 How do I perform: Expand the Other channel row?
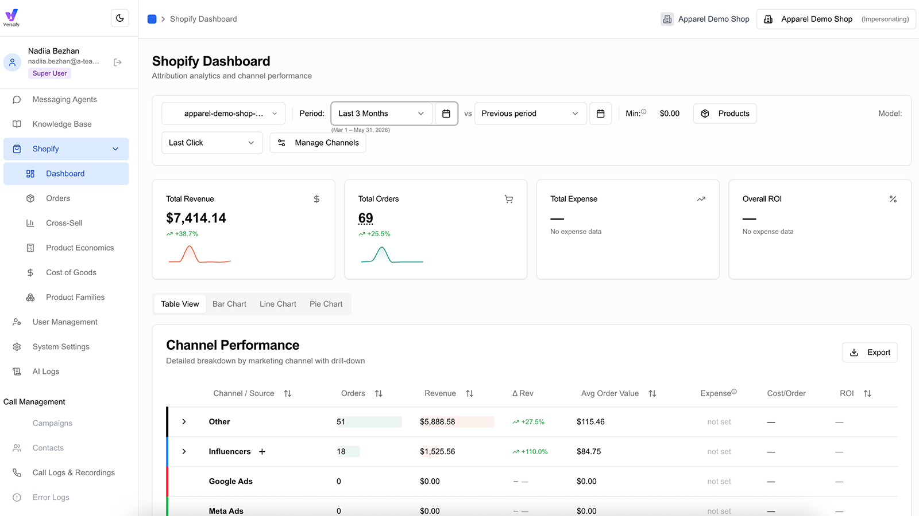click(184, 422)
